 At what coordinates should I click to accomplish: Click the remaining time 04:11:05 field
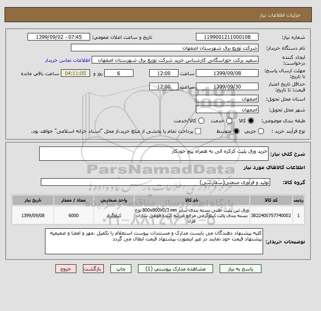pyautogui.click(x=75, y=73)
